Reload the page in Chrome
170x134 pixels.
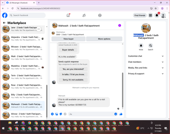tap(13, 9)
